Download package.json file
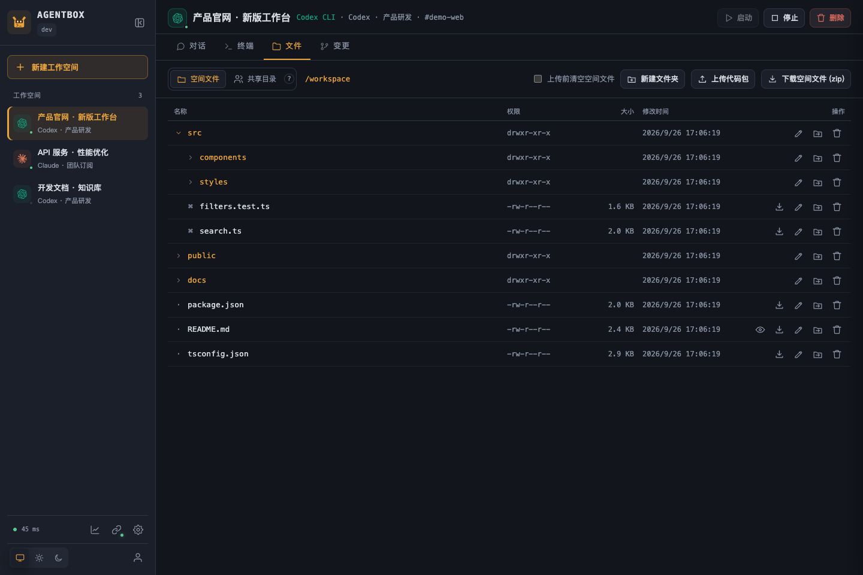863x575 pixels. point(779,305)
